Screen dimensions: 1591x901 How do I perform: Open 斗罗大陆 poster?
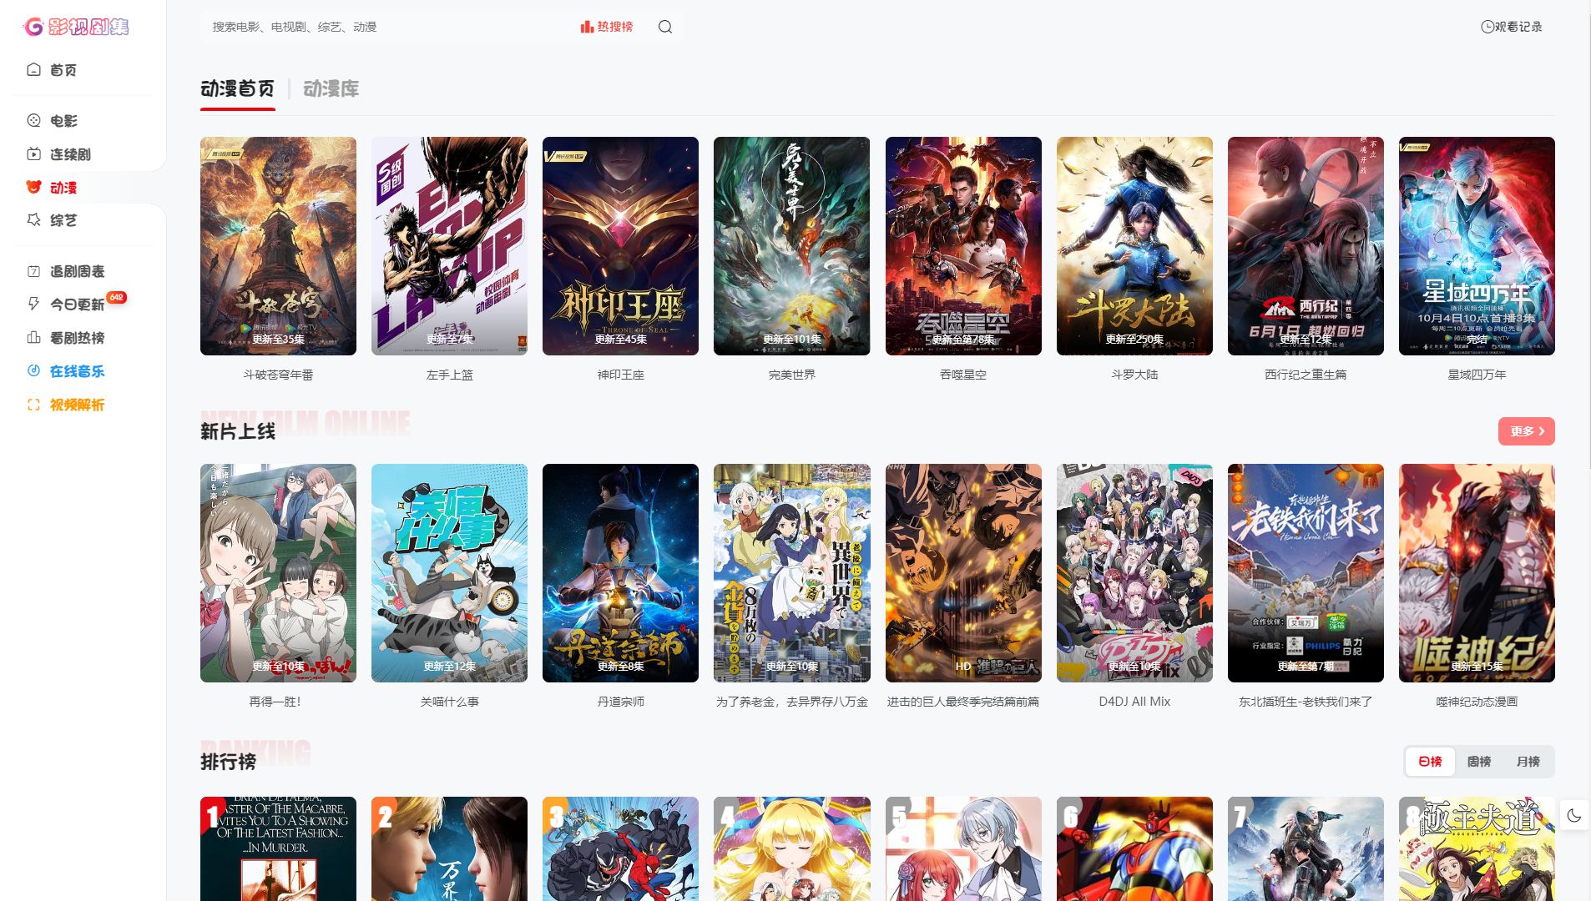pos(1134,246)
